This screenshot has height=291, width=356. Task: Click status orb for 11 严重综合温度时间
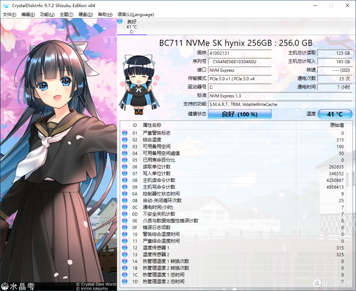tap(125, 241)
